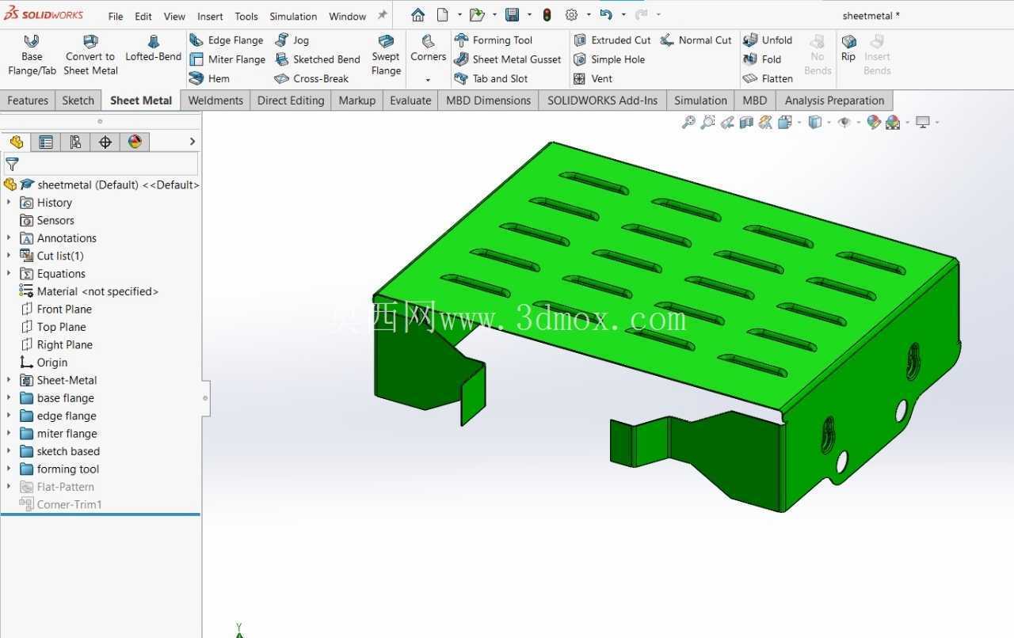Image resolution: width=1014 pixels, height=638 pixels.
Task: Click the Section View icon
Action: pos(745,122)
